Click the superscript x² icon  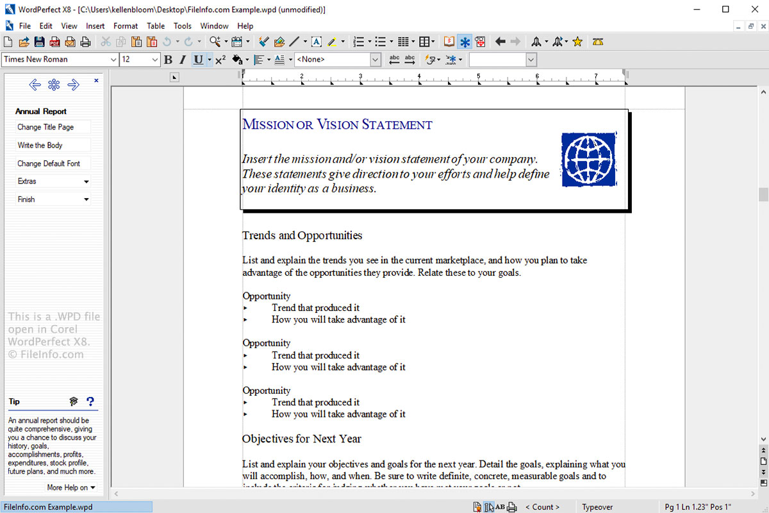click(x=220, y=60)
